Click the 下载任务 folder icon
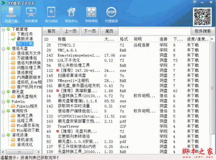 13,34
